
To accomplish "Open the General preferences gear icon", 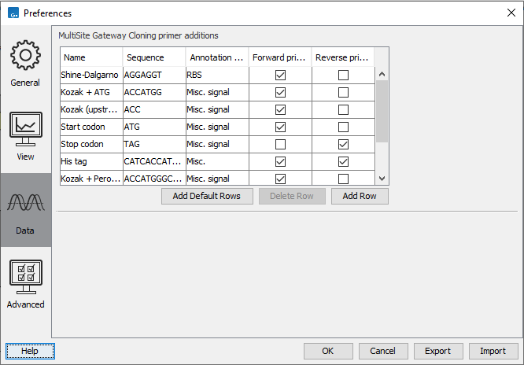I will [25, 57].
